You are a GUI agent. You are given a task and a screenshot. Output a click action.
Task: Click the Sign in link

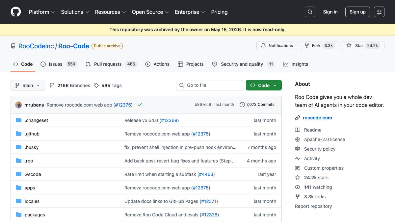330,12
